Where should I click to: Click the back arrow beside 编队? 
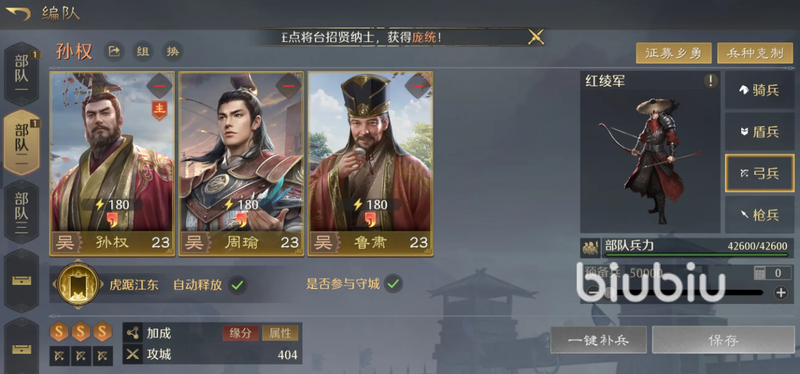[x=17, y=13]
